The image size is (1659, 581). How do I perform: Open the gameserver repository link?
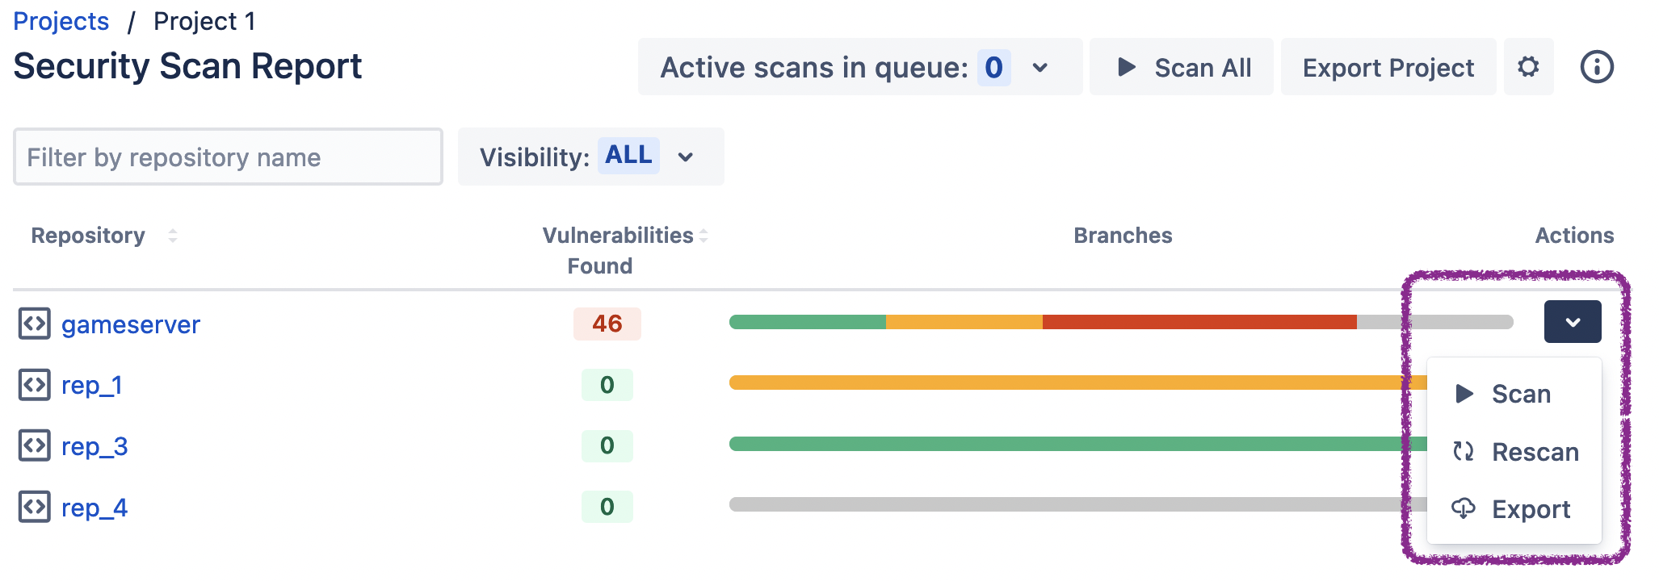[x=131, y=324]
